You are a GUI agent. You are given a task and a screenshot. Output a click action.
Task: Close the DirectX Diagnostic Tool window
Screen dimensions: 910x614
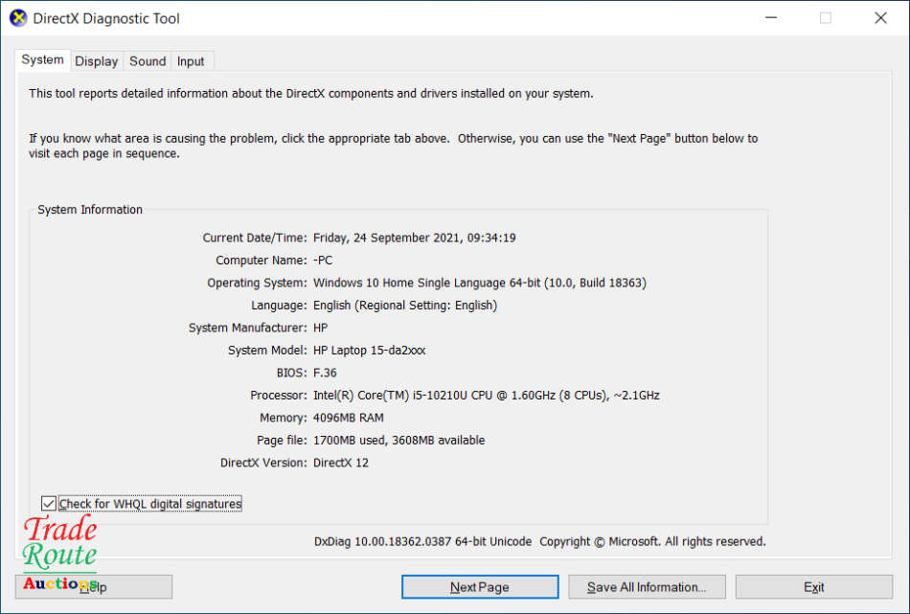(880, 18)
